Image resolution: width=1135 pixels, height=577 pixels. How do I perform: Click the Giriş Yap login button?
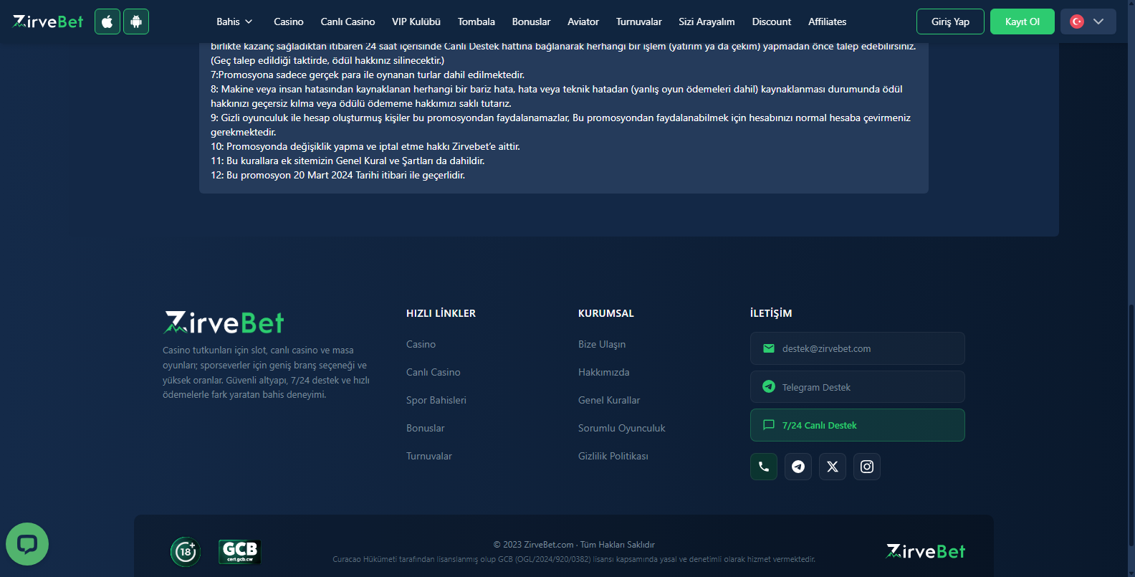(950, 22)
